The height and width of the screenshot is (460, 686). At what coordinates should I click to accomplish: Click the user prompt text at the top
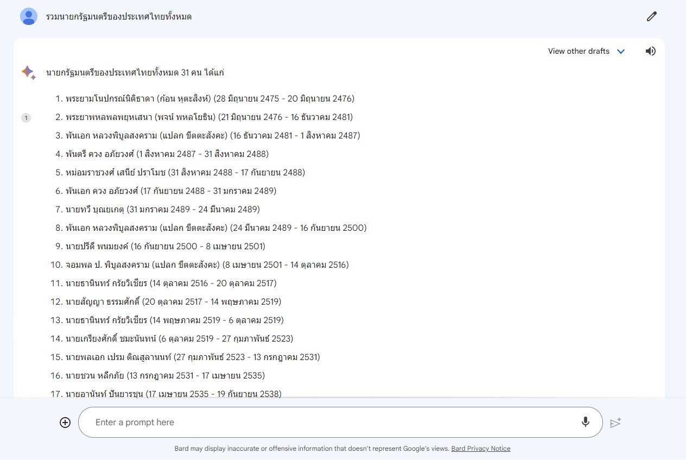tap(119, 17)
